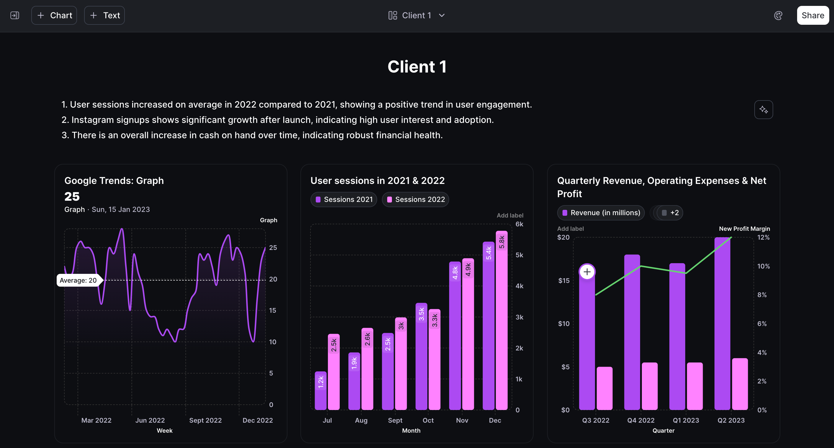Select the Google Trends: Graph chart title
The image size is (834, 448).
(114, 180)
